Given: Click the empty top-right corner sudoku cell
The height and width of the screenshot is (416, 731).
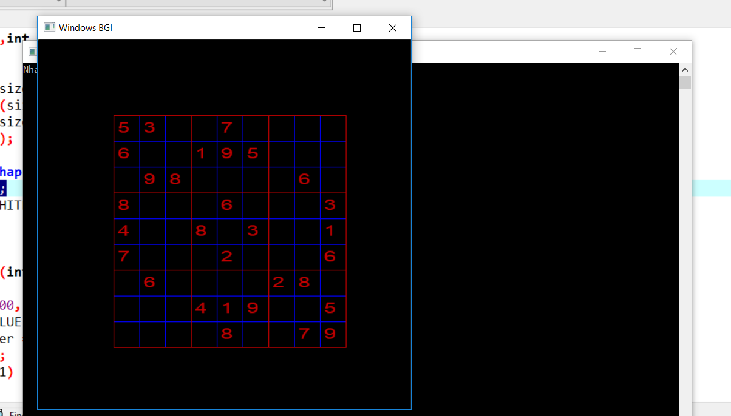Looking at the screenshot, I should point(333,128).
